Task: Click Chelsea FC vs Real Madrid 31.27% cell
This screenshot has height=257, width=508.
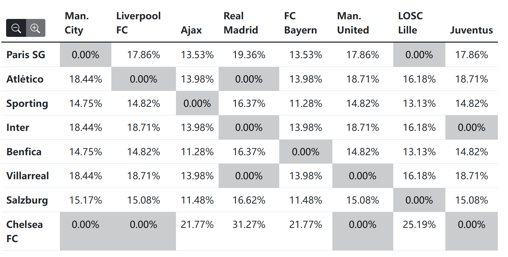Action: [x=249, y=231]
